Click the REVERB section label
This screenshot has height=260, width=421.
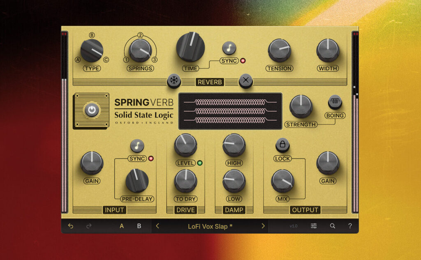(x=210, y=82)
